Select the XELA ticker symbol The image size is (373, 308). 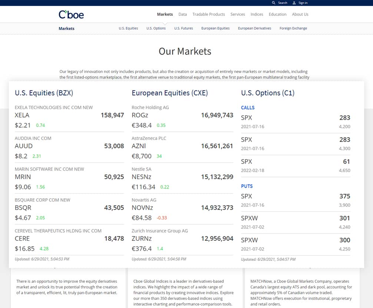(22, 115)
